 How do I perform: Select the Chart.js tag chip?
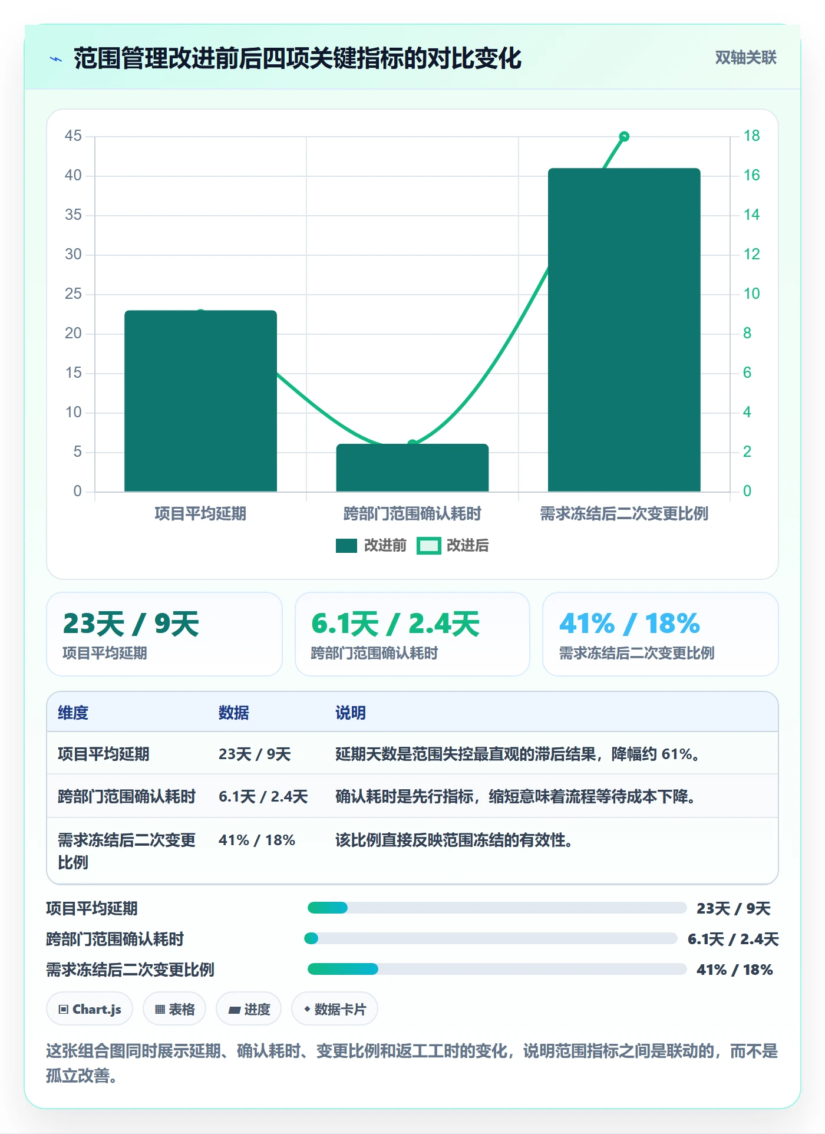(x=90, y=1009)
